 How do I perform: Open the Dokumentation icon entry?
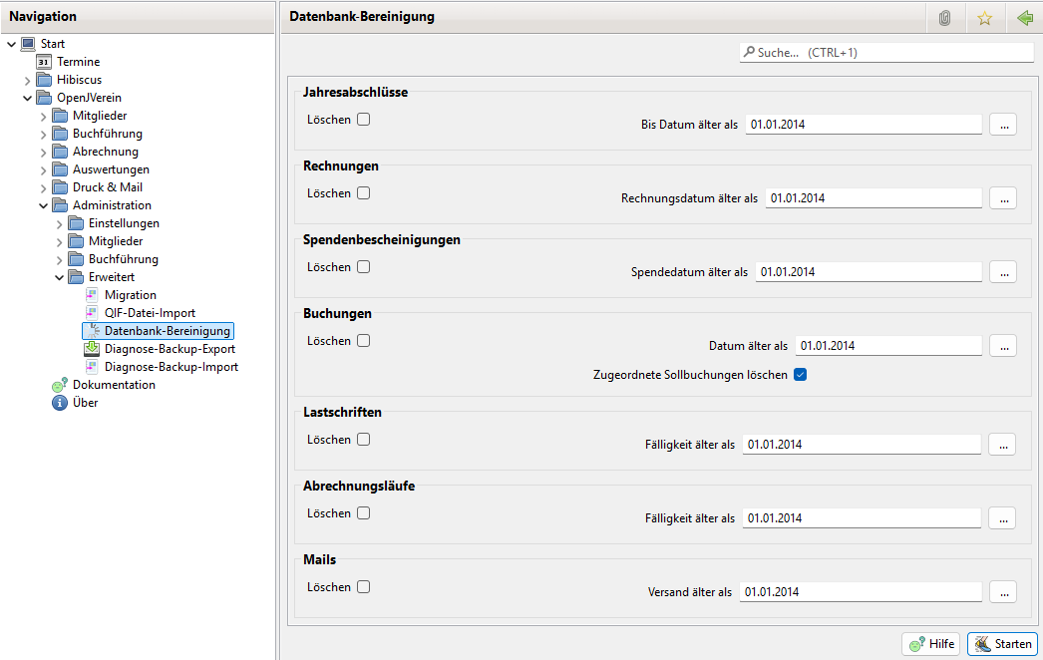coord(60,385)
